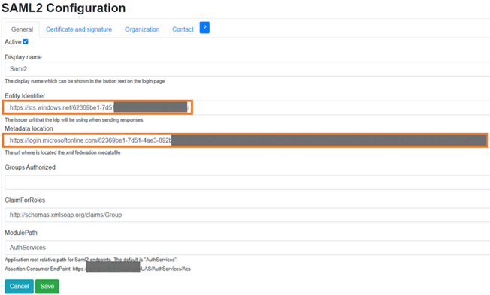The width and height of the screenshot is (490, 295).
Task: Click the Cancel button
Action: pyautogui.click(x=19, y=287)
